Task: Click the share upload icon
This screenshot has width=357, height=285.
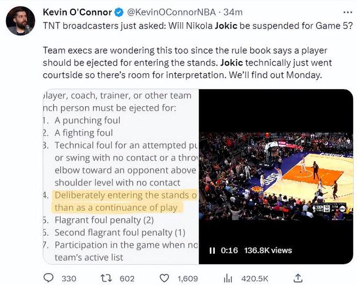Action: pos(297,278)
